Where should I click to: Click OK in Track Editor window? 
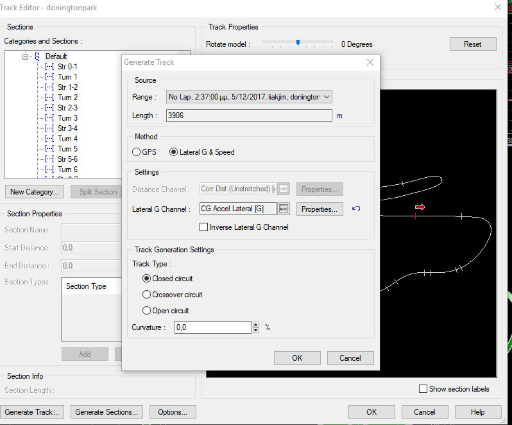coord(371,412)
